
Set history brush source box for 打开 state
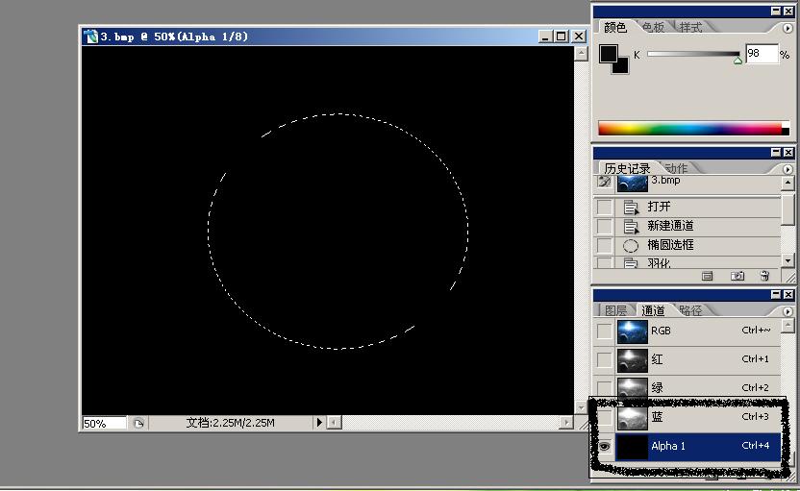tap(605, 207)
